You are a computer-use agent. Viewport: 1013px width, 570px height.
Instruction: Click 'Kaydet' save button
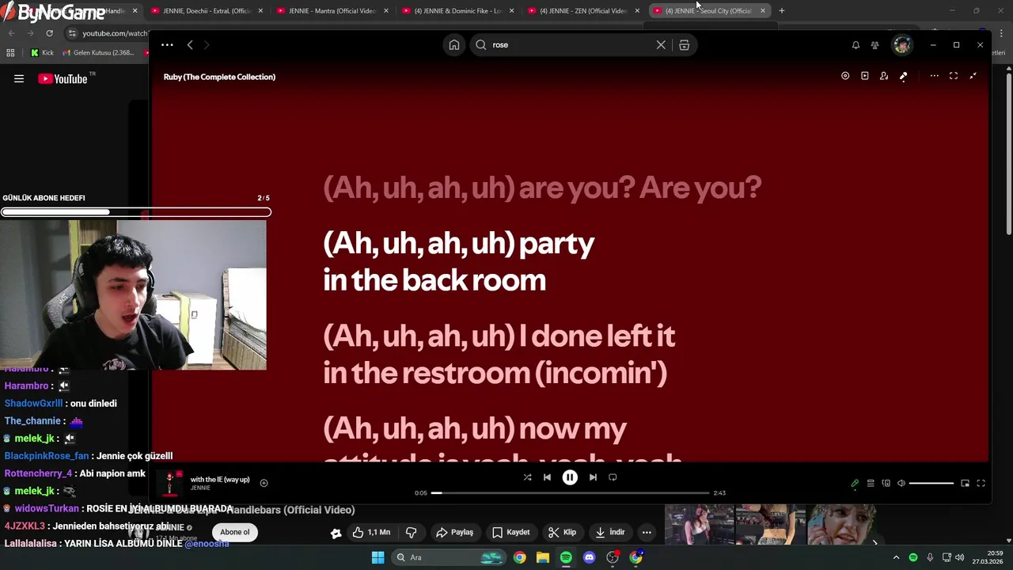pyautogui.click(x=511, y=532)
